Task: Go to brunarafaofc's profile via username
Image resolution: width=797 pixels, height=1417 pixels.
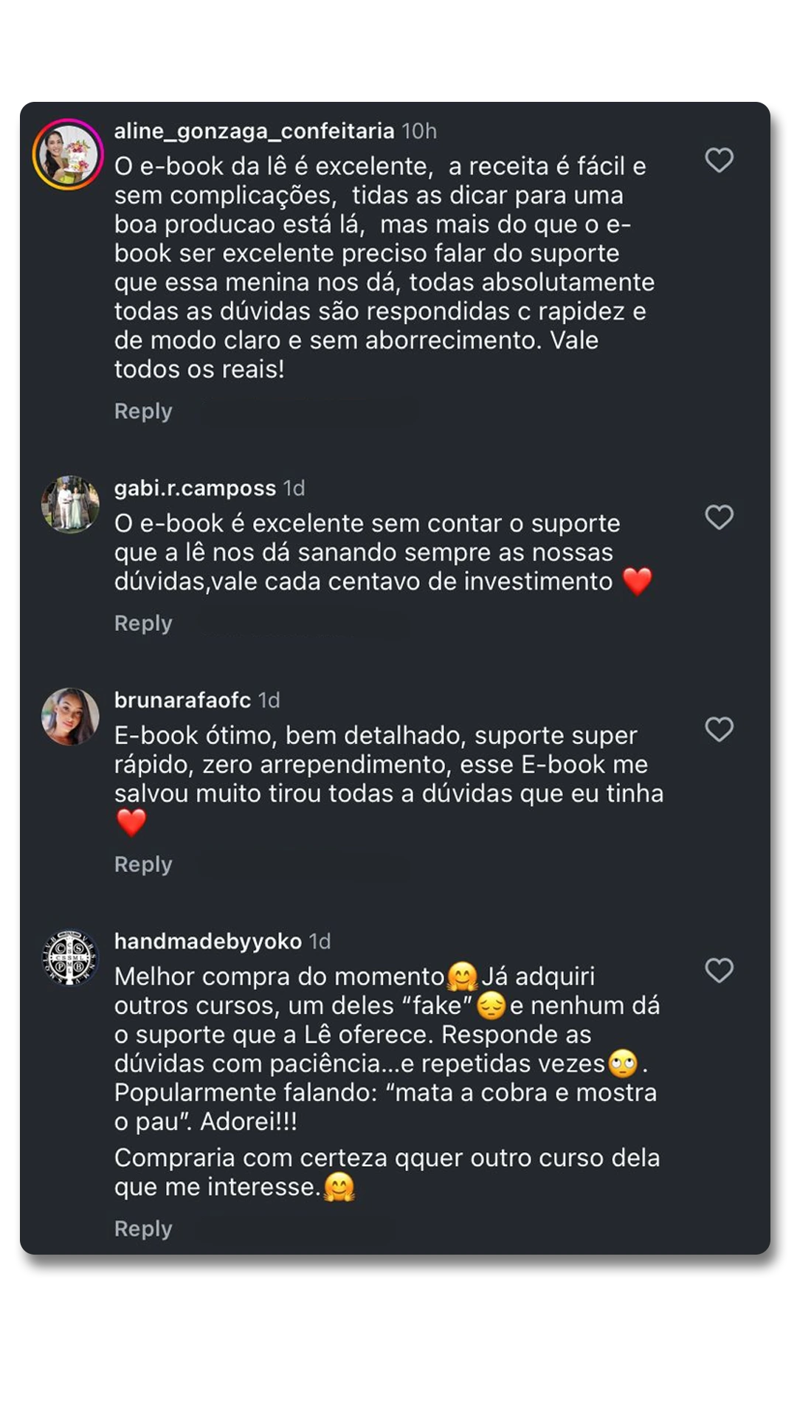Action: click(182, 700)
